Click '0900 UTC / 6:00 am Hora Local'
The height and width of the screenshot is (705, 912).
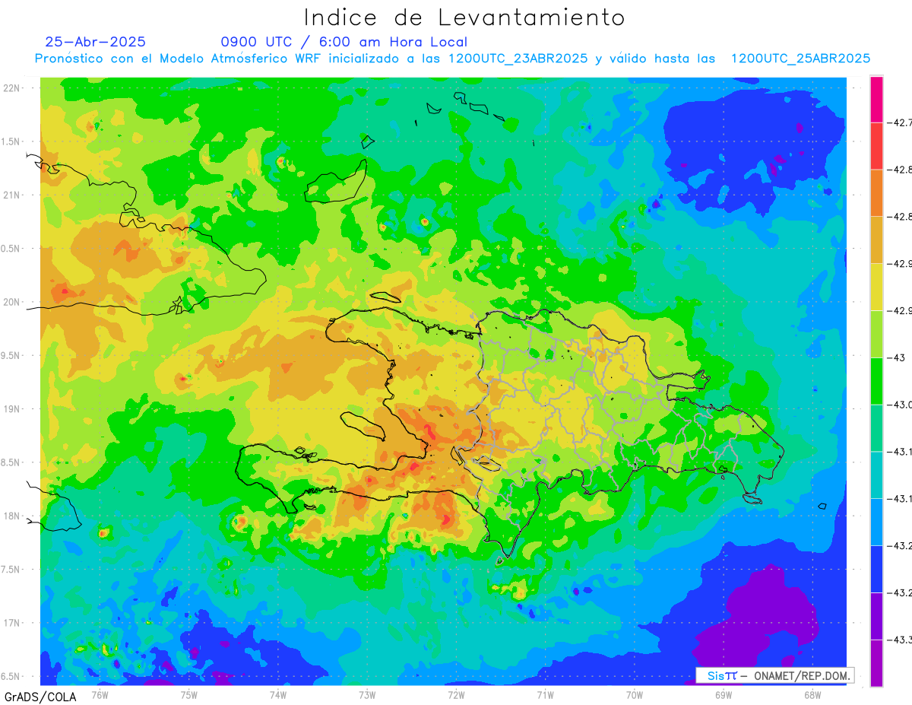tap(344, 43)
